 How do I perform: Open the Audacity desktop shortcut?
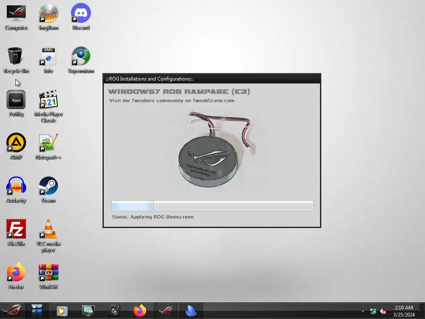[x=16, y=189]
